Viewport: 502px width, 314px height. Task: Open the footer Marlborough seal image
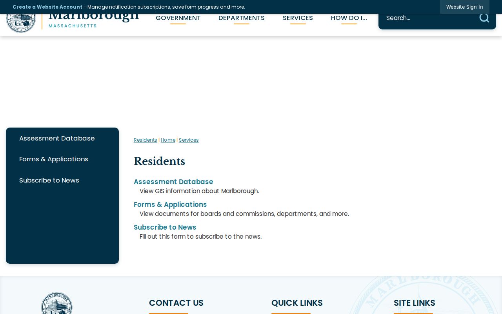[x=57, y=303]
